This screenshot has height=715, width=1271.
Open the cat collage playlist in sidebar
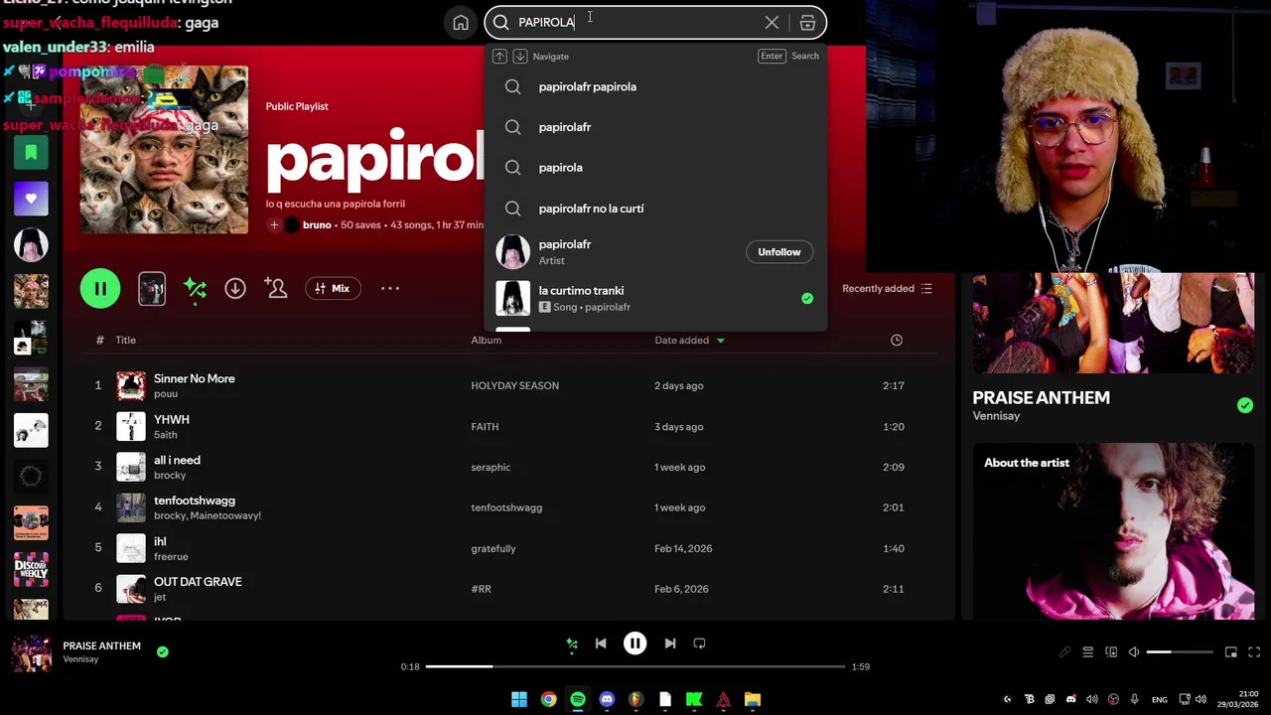[31, 291]
